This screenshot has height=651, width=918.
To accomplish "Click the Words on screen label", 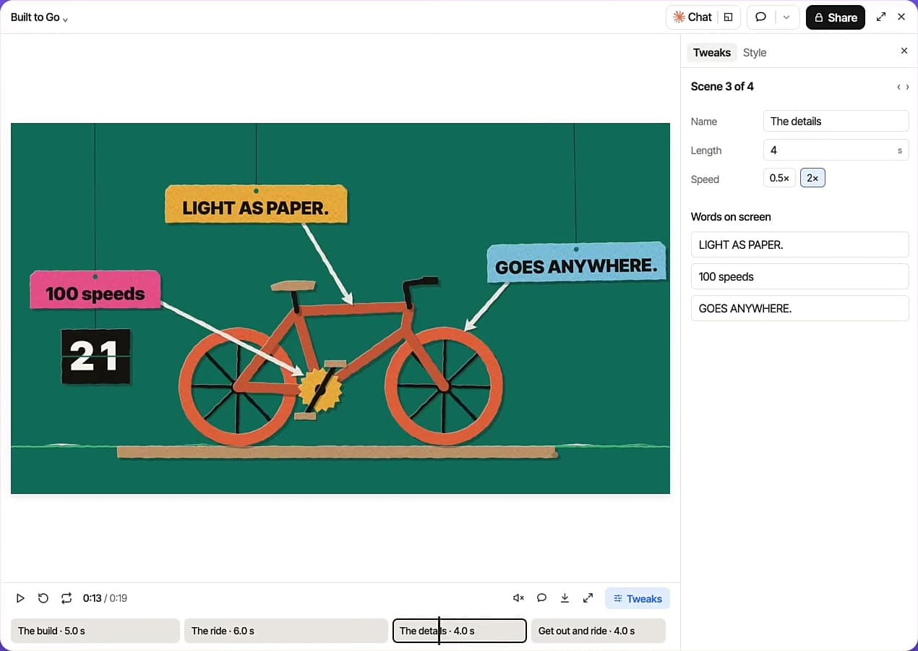I will tap(731, 216).
